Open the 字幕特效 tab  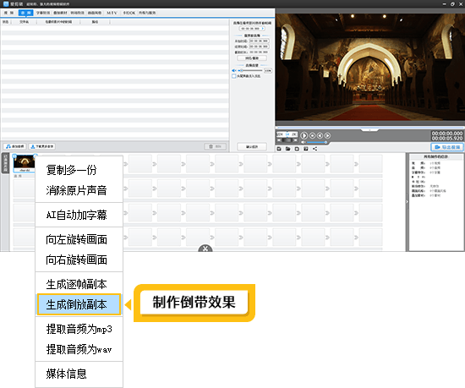tap(43, 13)
